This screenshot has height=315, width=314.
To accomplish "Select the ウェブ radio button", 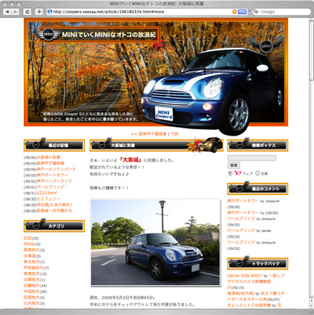I will (230, 173).
